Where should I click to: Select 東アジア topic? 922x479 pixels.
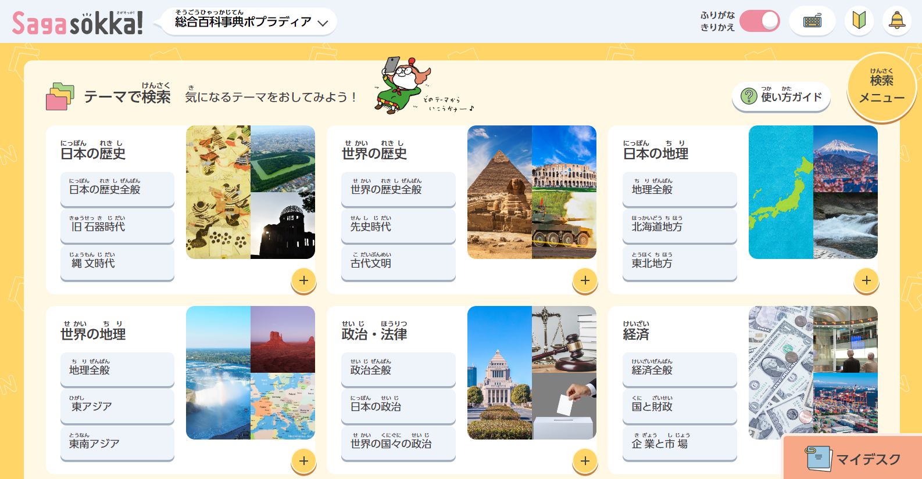(117, 406)
